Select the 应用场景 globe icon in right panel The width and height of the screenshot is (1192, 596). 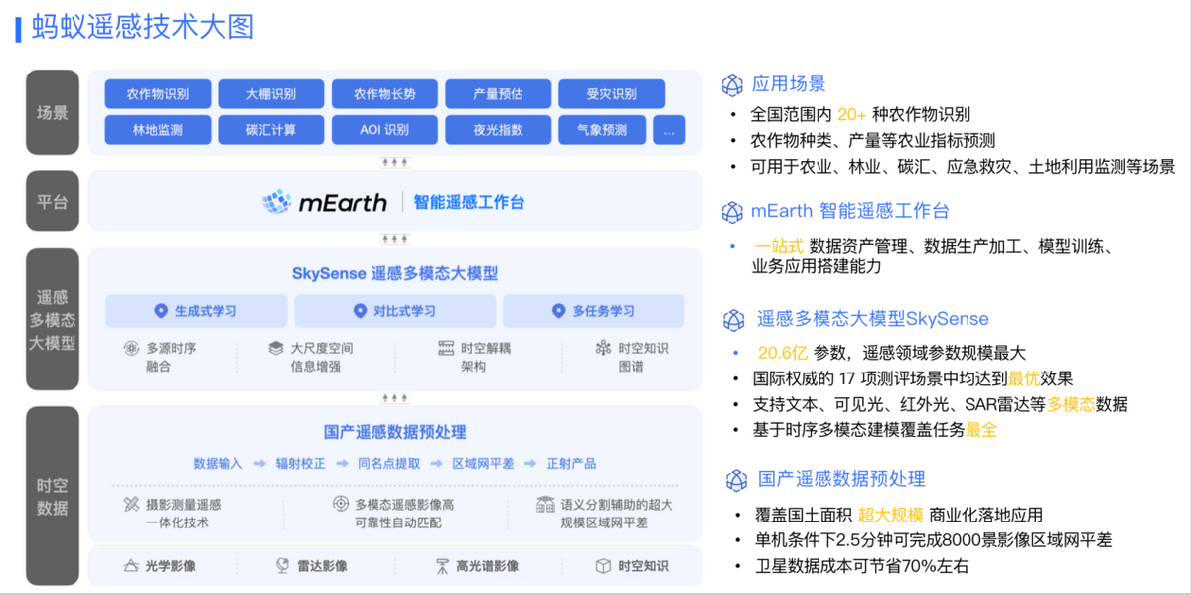click(732, 84)
